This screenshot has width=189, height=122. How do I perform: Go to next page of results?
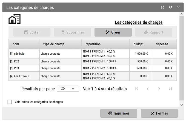pyautogui.click(x=159, y=89)
